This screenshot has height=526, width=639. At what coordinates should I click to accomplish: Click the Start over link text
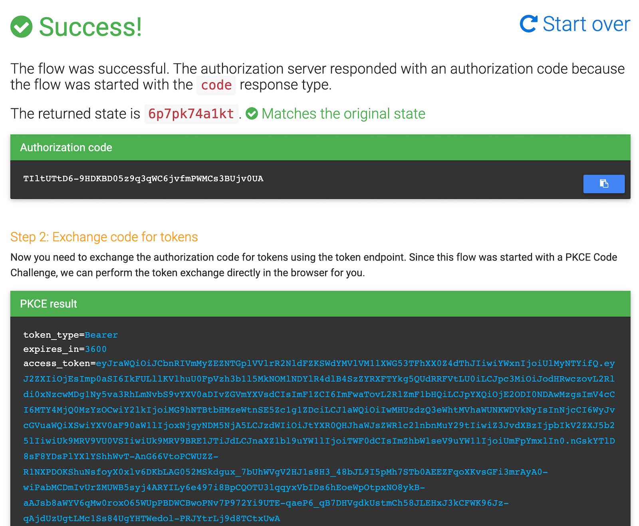[586, 24]
